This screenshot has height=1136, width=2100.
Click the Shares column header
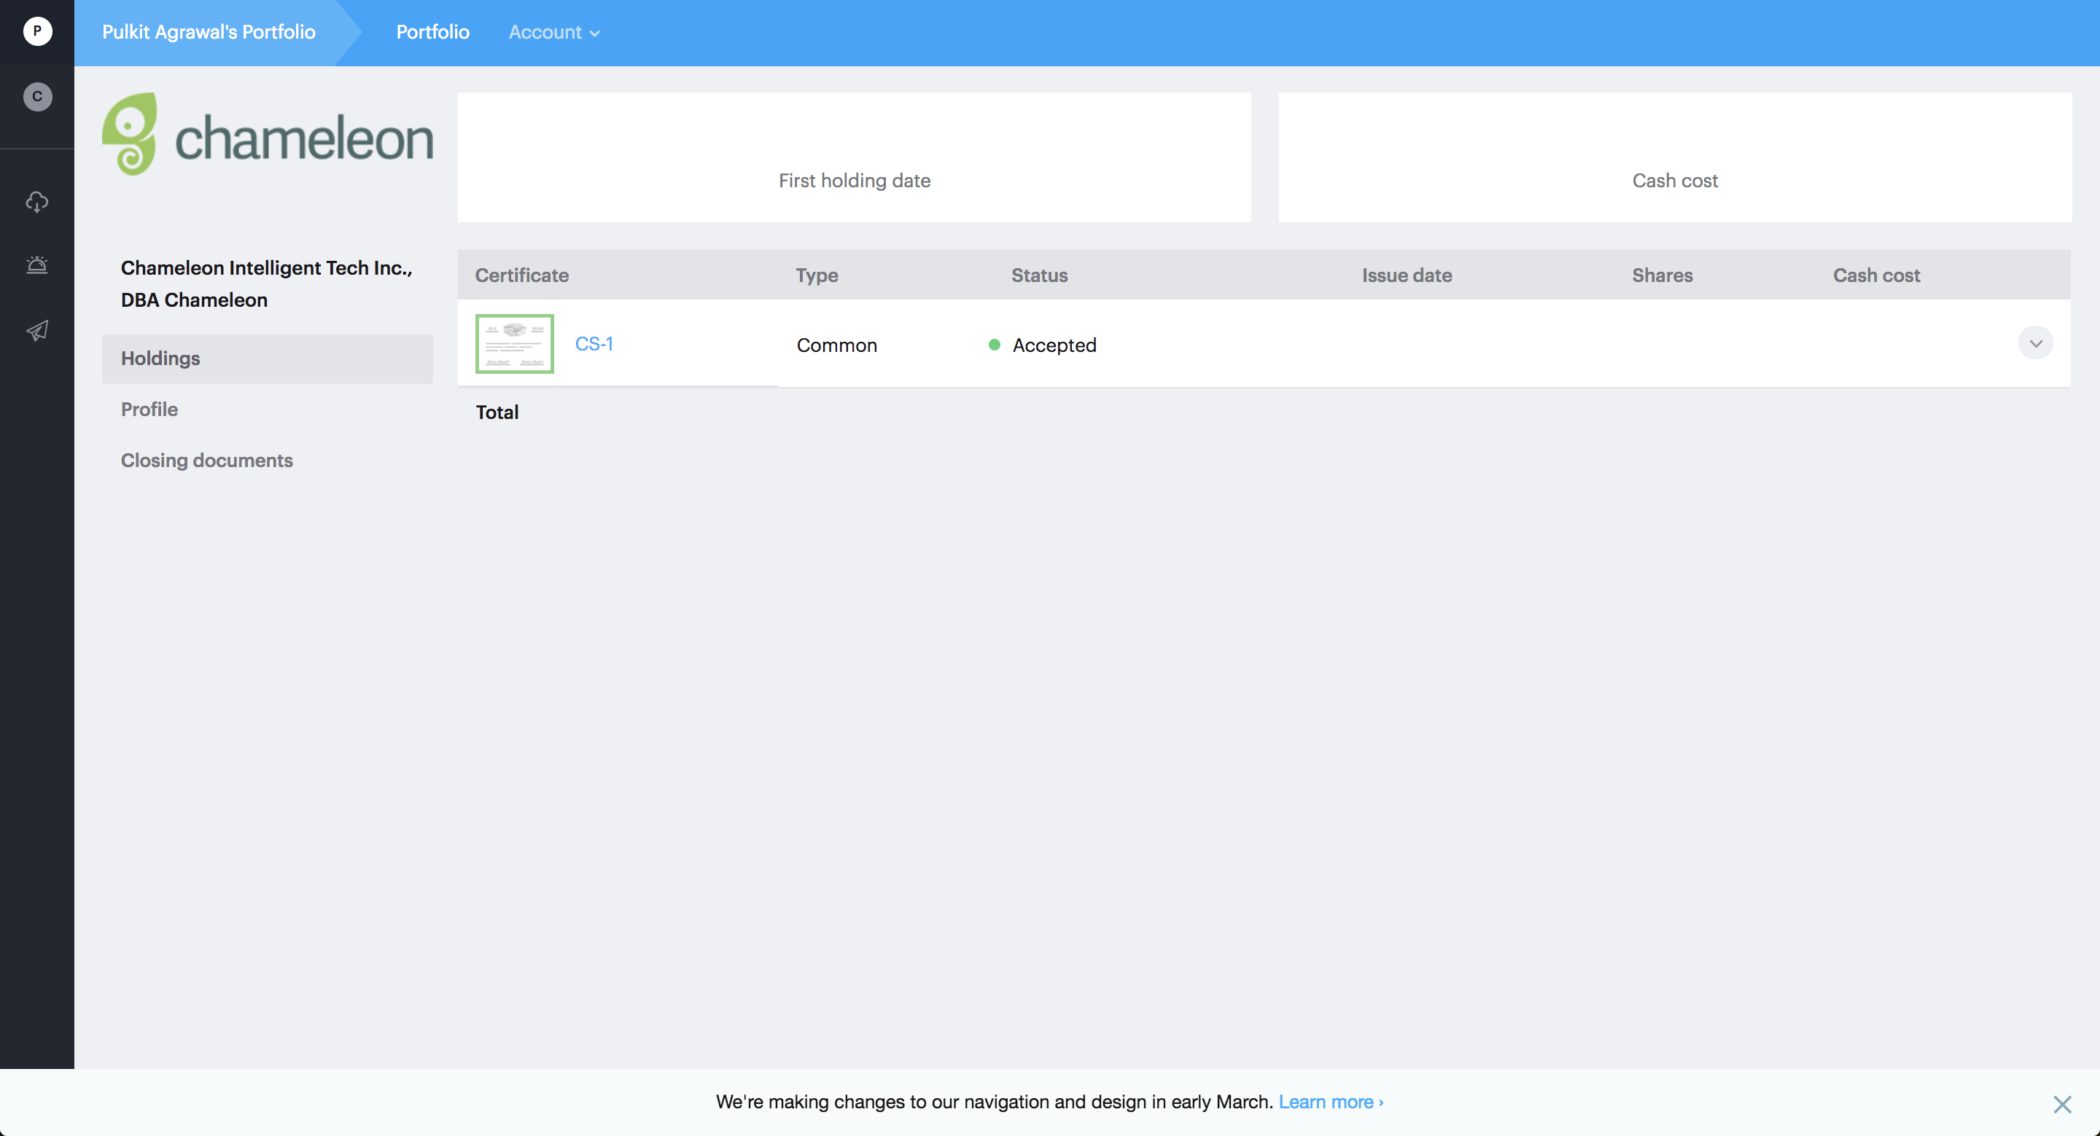(1662, 275)
